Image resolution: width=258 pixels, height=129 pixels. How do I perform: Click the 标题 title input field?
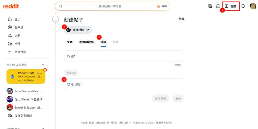tap(124, 56)
